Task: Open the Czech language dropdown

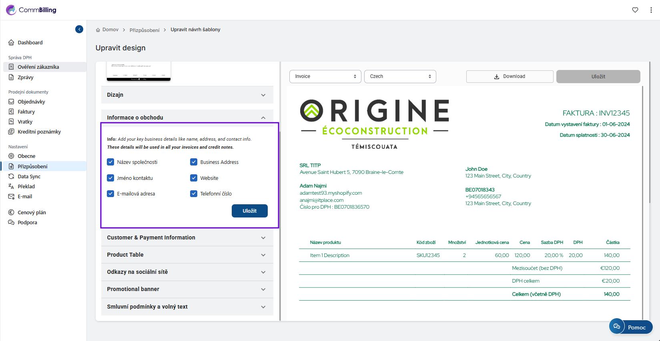Action: point(400,76)
